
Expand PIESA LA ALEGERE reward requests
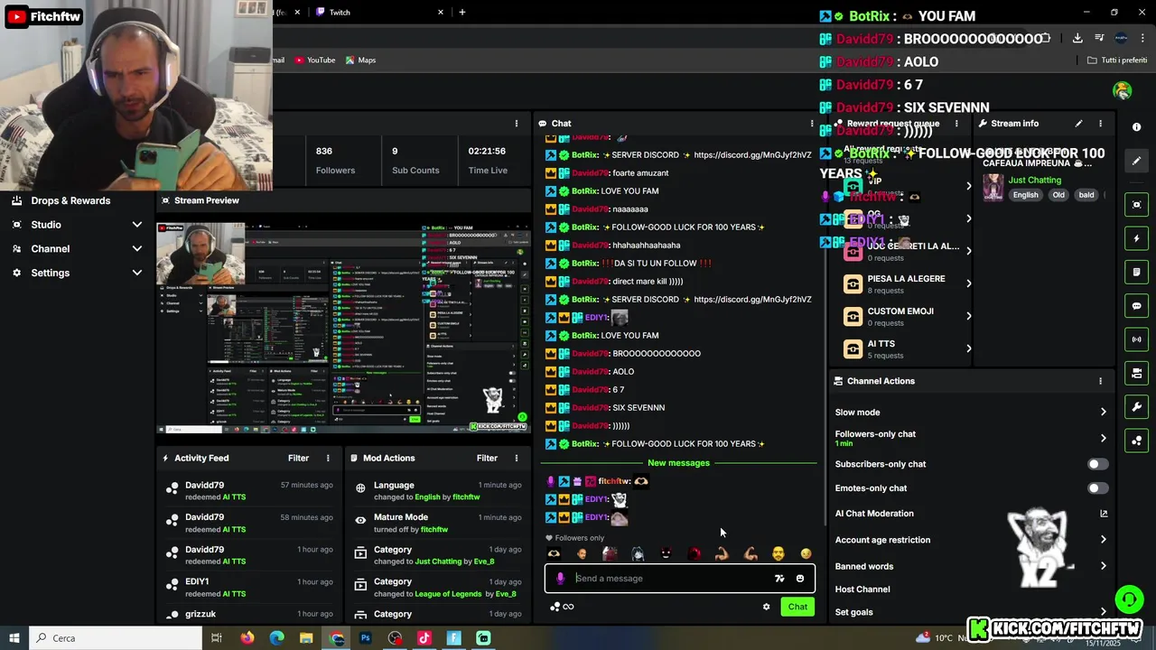pyautogui.click(x=968, y=283)
